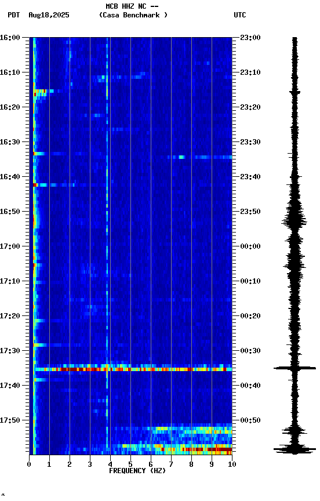Click the 'PDT' timezone label

coord(14,15)
